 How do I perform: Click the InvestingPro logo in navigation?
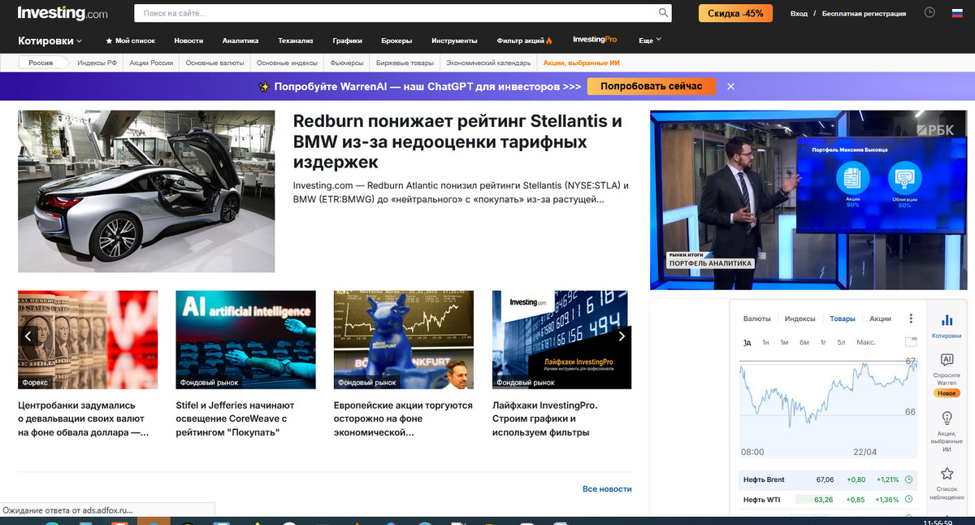click(595, 40)
